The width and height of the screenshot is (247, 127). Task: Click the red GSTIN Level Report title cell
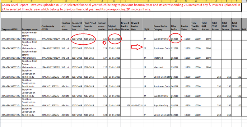point(121,7)
